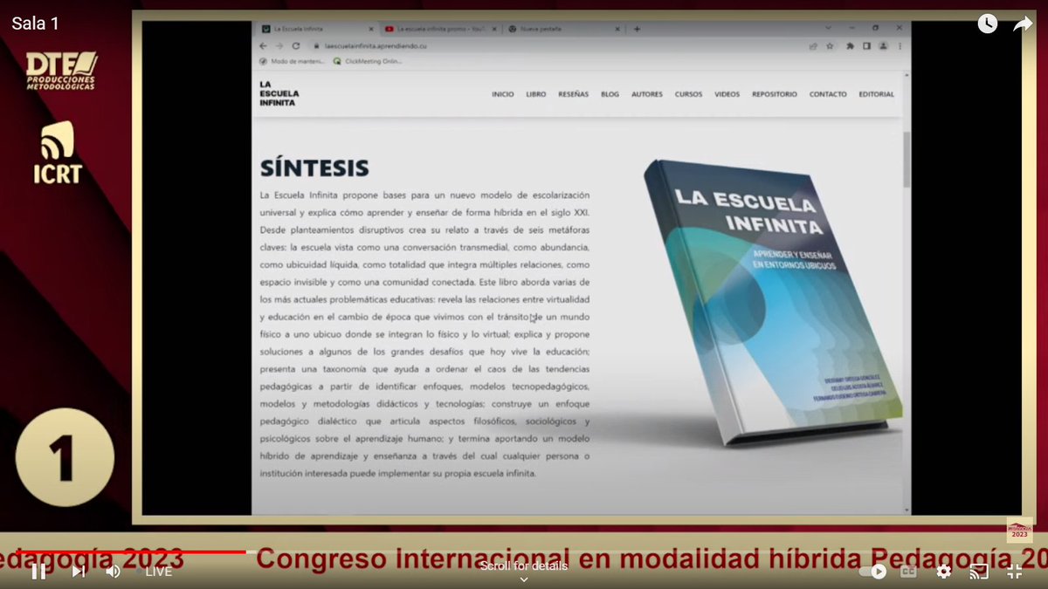Open the EDITORIAL menu item
Screen dimensions: 1048x589
tap(877, 94)
